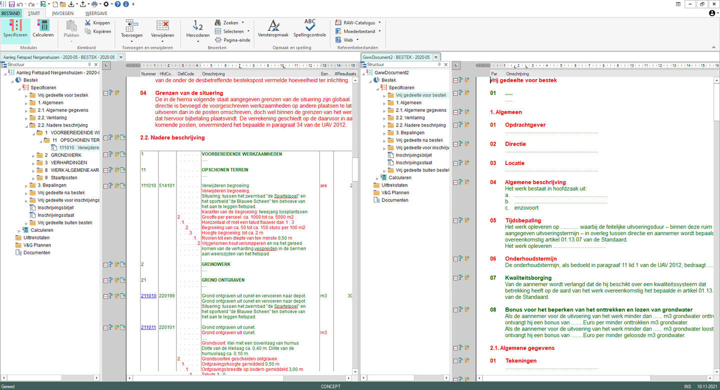Click the Knippen scissors icon
This screenshot has height=390, width=720.
pyautogui.click(x=88, y=22)
